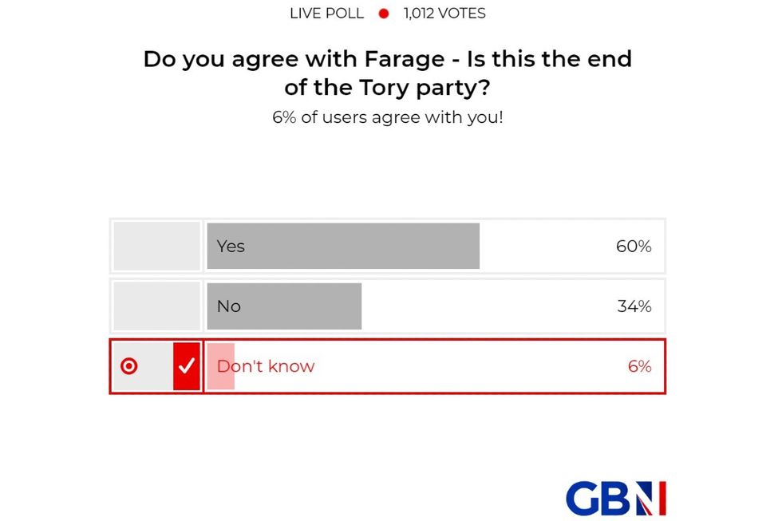Click the 1,012 VOTES counter
The image size is (782, 521).
(443, 13)
